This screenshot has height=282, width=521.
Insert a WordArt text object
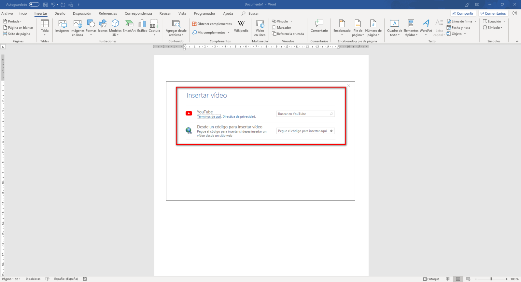click(426, 24)
